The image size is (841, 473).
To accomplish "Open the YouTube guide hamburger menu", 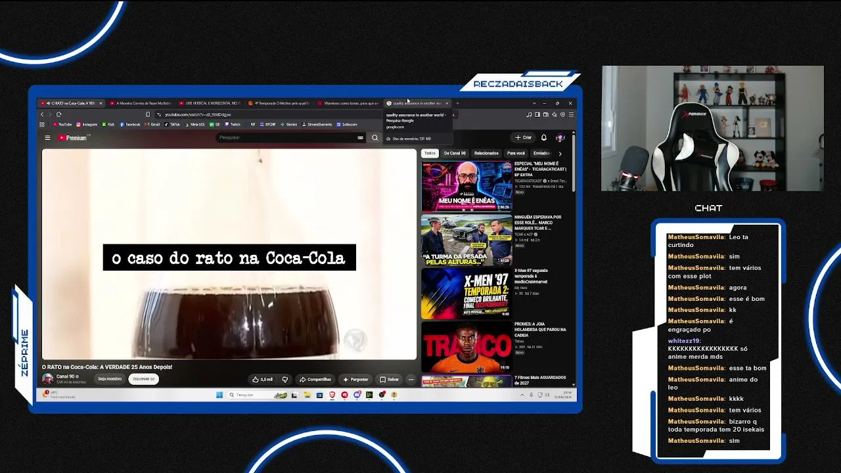I will [x=47, y=138].
